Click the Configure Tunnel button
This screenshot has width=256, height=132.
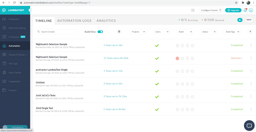pyautogui.click(x=211, y=10)
